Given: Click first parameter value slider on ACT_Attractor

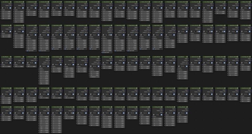Looking at the screenshot, I should [x=6, y=12].
